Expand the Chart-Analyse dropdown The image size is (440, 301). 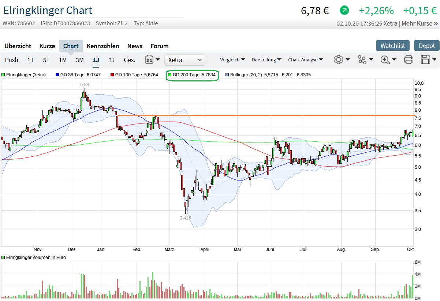(305, 60)
